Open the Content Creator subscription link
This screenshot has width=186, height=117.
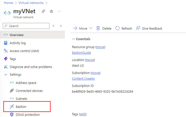tap(83, 79)
